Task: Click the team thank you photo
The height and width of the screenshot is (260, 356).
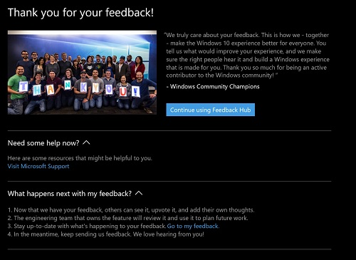Action: [82, 73]
